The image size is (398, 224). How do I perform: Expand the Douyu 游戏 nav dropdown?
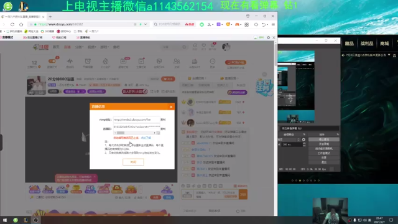pyautogui.click(x=104, y=47)
